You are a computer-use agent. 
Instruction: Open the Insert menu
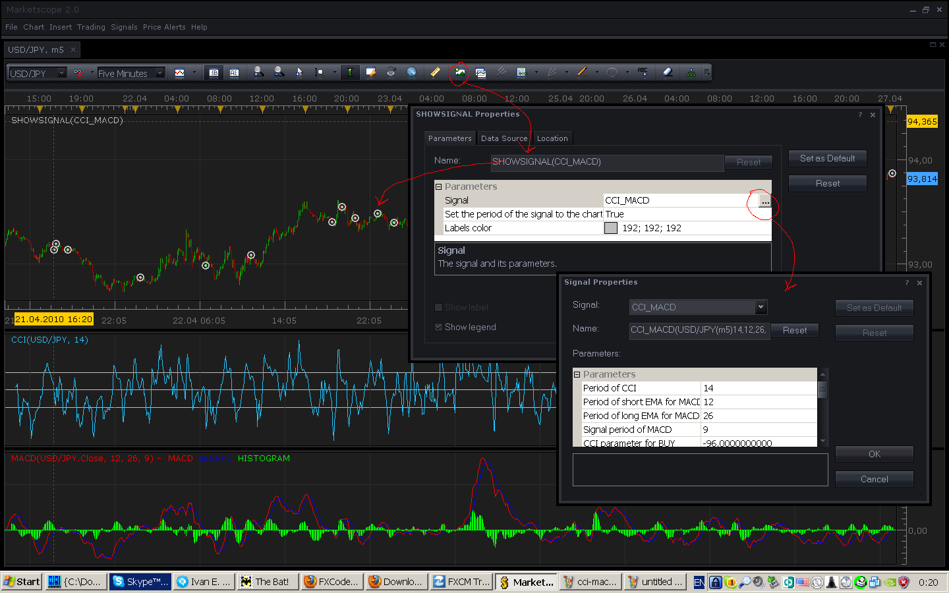[x=61, y=27]
